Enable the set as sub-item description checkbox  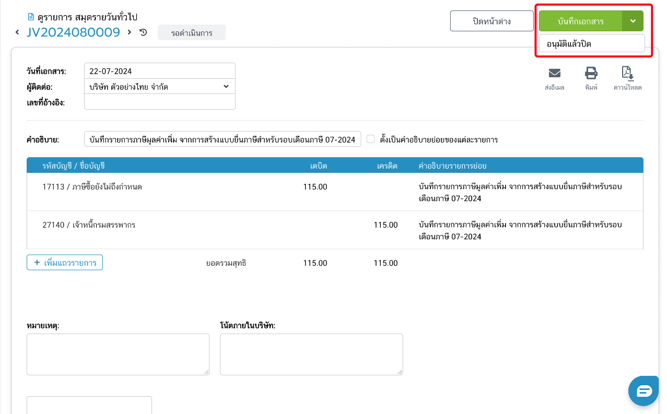(371, 139)
